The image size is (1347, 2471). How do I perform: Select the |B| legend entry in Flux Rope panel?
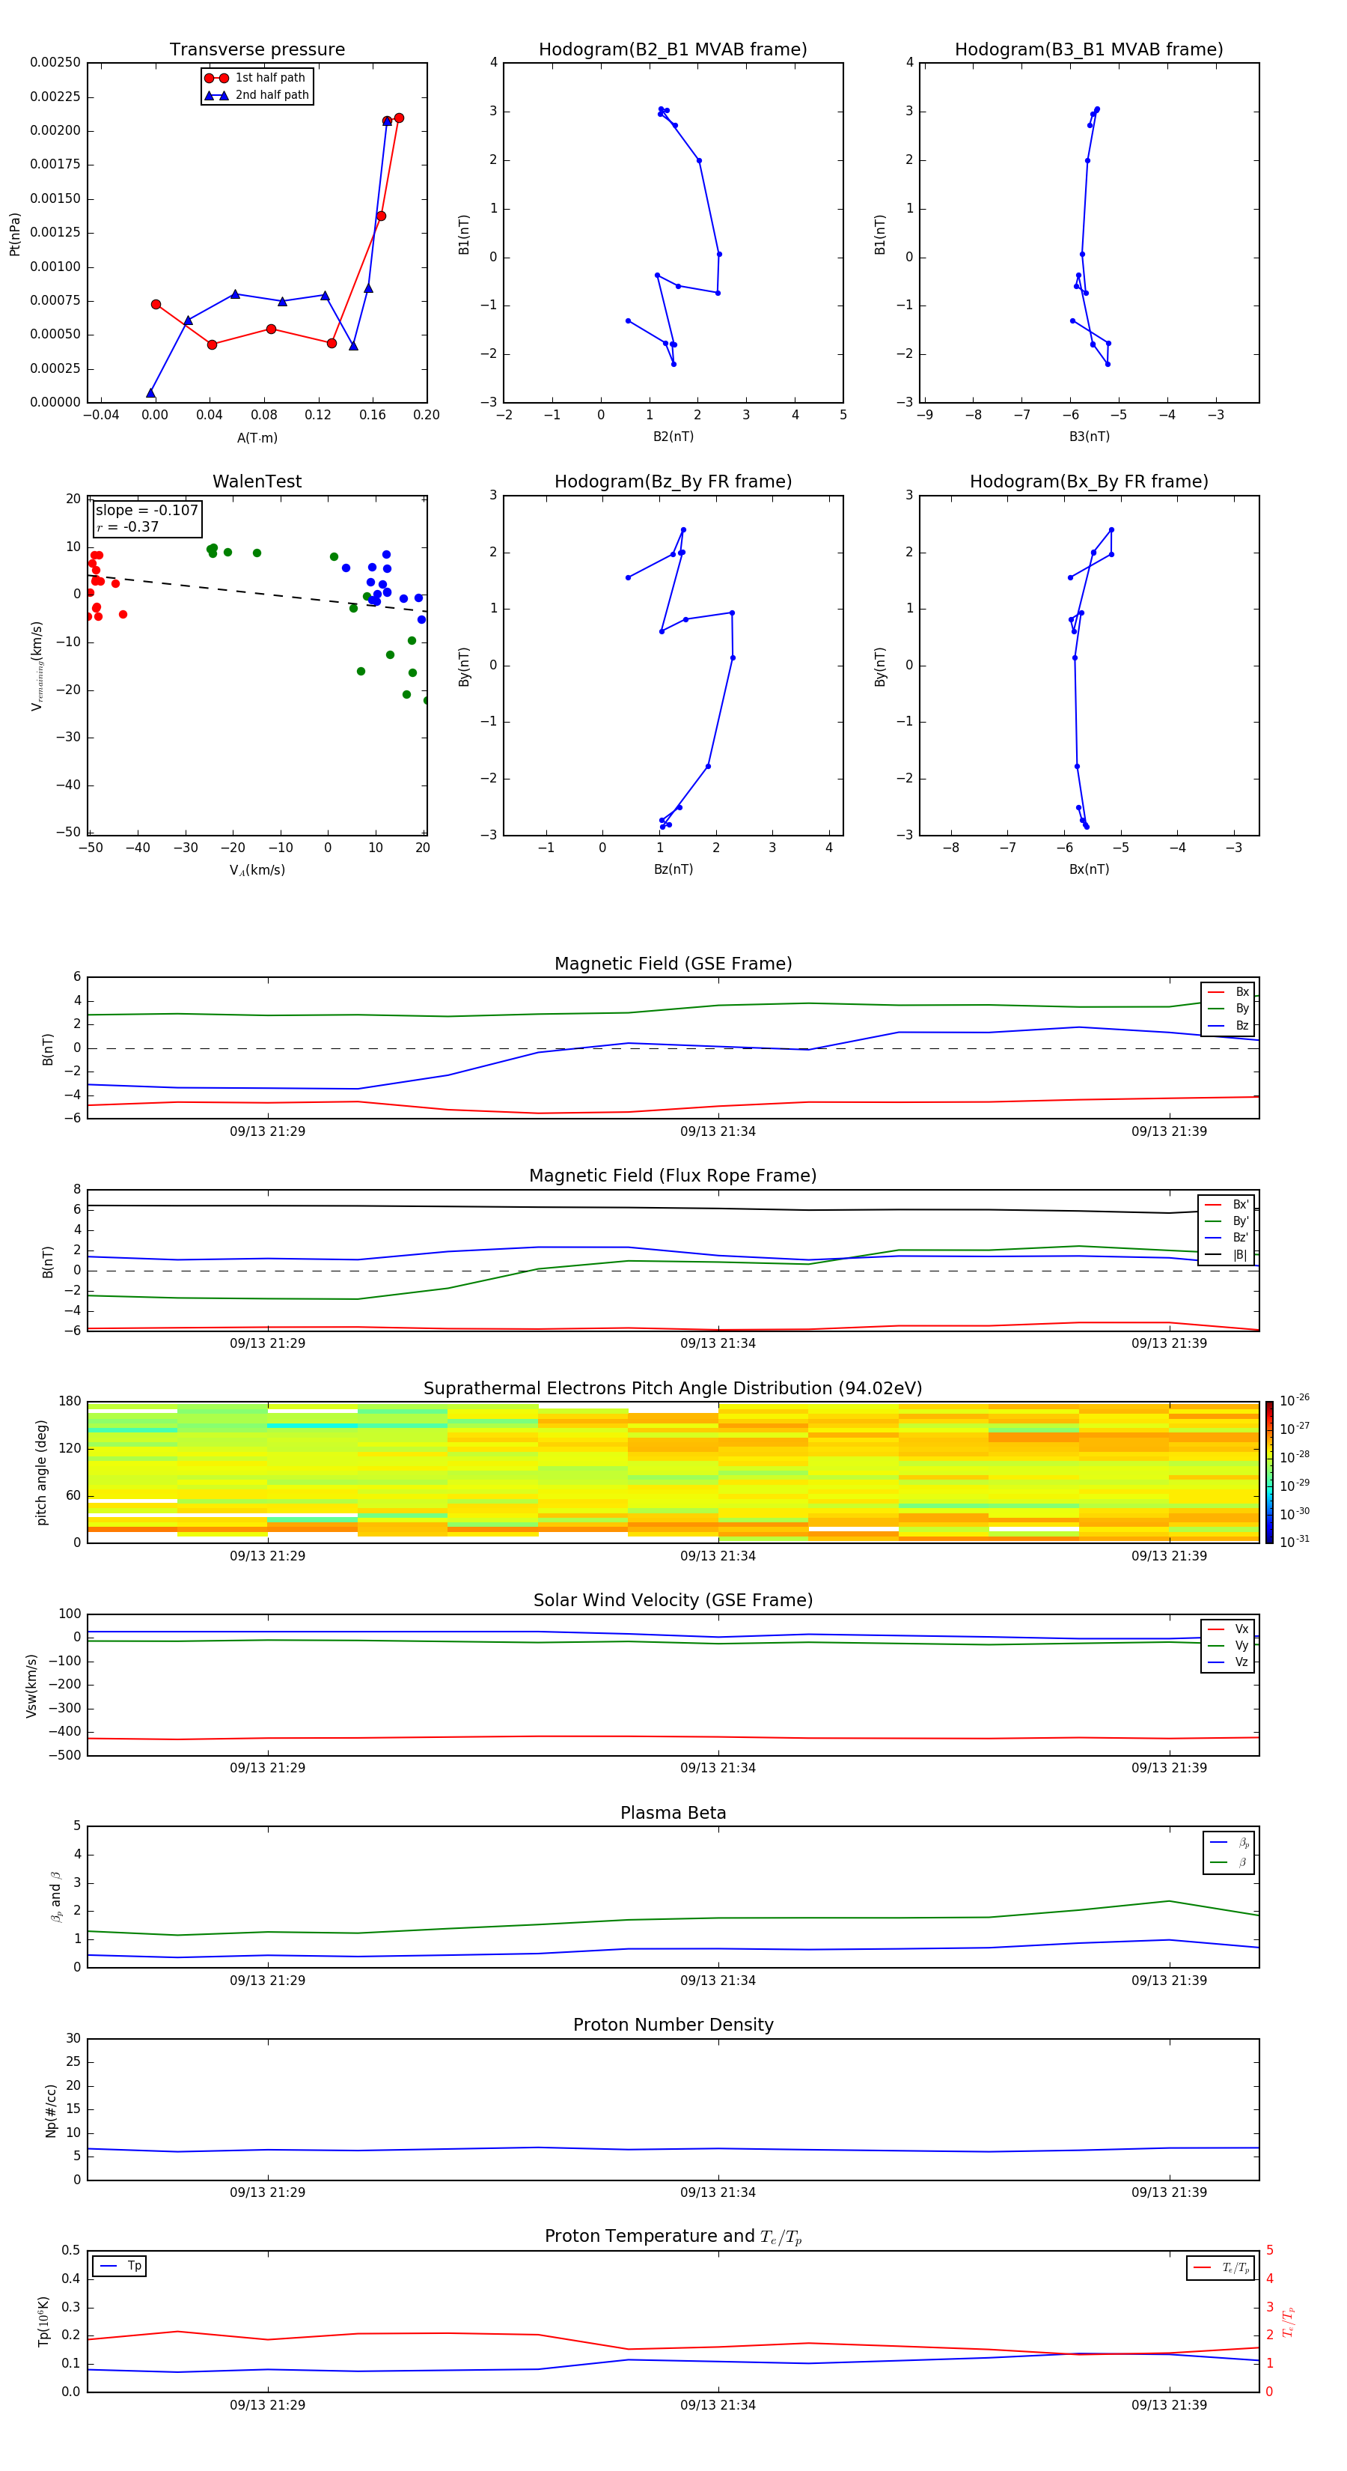point(1227,1255)
